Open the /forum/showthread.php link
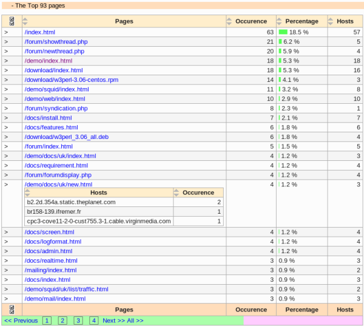Screen dimensions: 364x326 tap(56, 42)
